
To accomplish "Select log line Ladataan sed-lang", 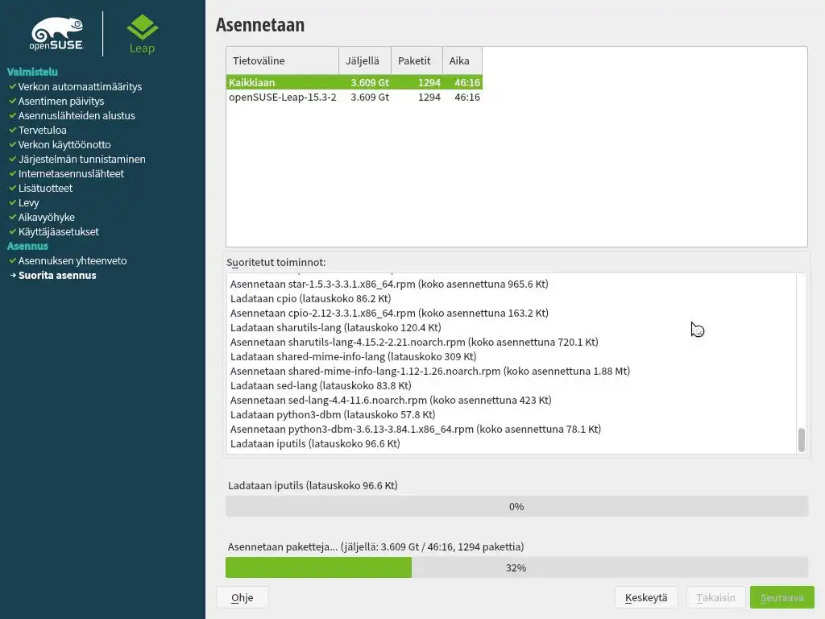I will click(x=321, y=385).
